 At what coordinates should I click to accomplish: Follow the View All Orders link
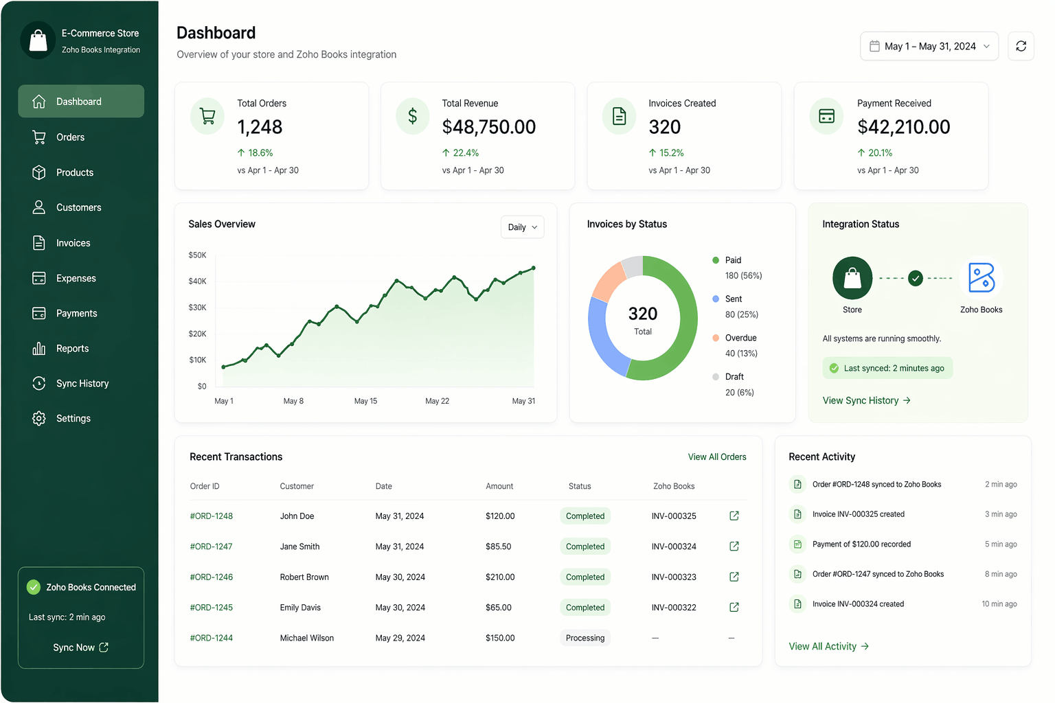717,457
